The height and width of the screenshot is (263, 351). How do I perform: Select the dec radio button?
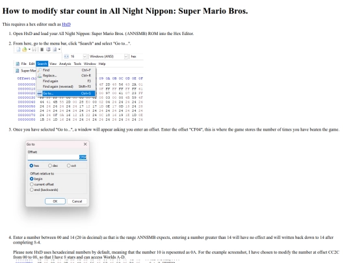point(50,166)
